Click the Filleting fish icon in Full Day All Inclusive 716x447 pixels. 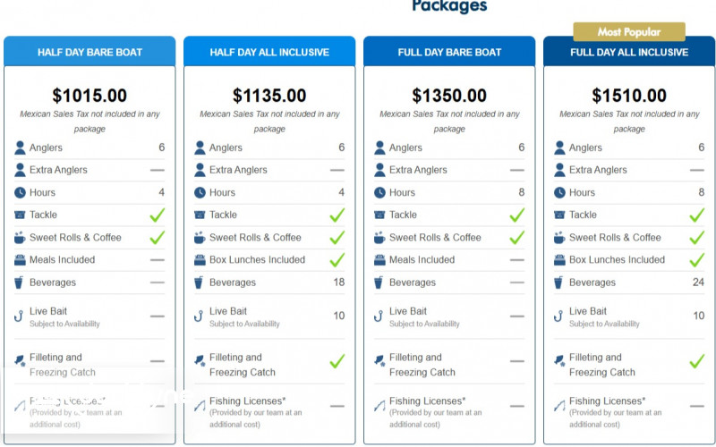[x=560, y=361]
